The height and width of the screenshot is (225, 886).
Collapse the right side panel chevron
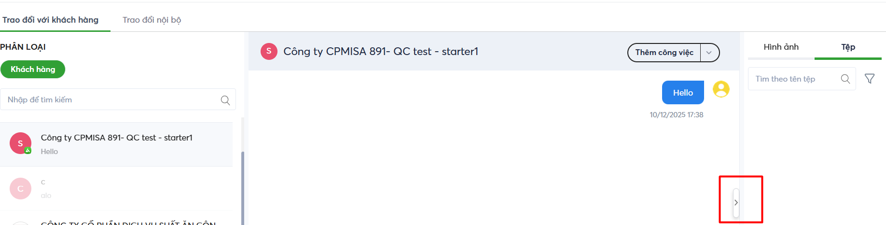pos(736,203)
